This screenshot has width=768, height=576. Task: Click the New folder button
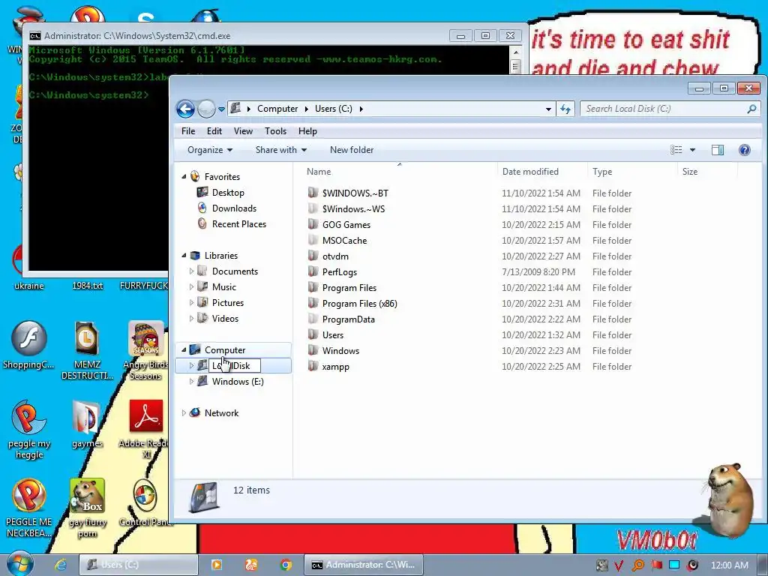click(x=352, y=150)
